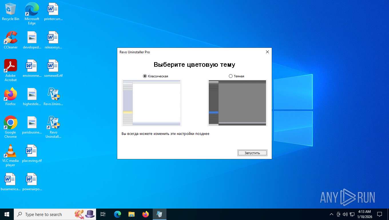The width and height of the screenshot is (389, 220).
Task: Open the notification center icon
Action: pos(380,214)
